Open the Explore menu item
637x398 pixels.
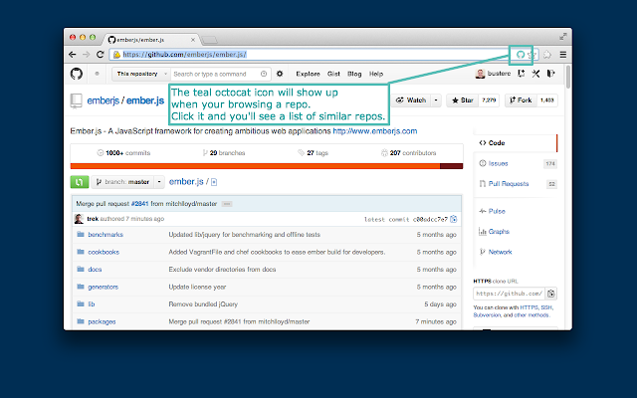[x=308, y=74]
